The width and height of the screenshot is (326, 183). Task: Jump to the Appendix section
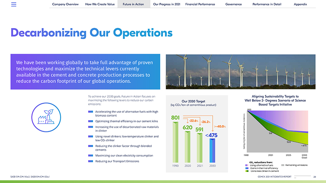pos(300,4)
